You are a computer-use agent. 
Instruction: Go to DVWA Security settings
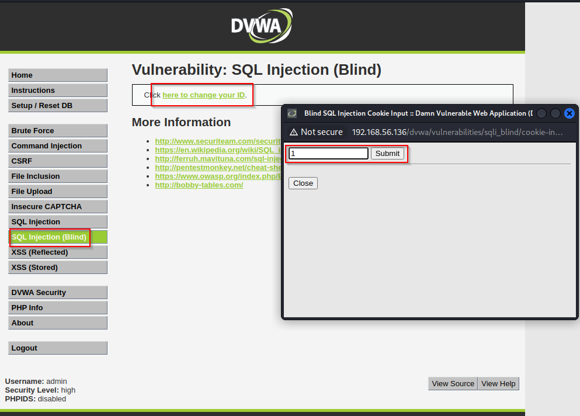point(58,292)
